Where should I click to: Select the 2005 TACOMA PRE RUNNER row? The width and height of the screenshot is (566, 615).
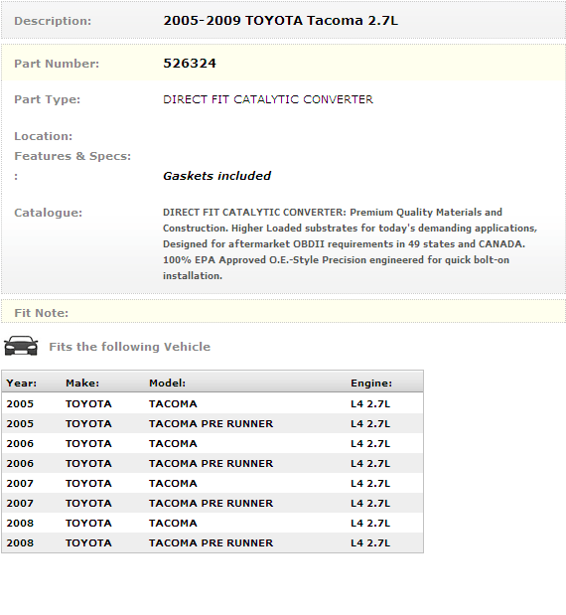[212, 423]
